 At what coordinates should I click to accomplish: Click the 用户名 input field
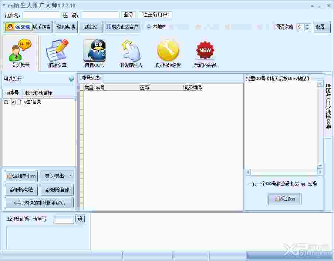point(42,15)
